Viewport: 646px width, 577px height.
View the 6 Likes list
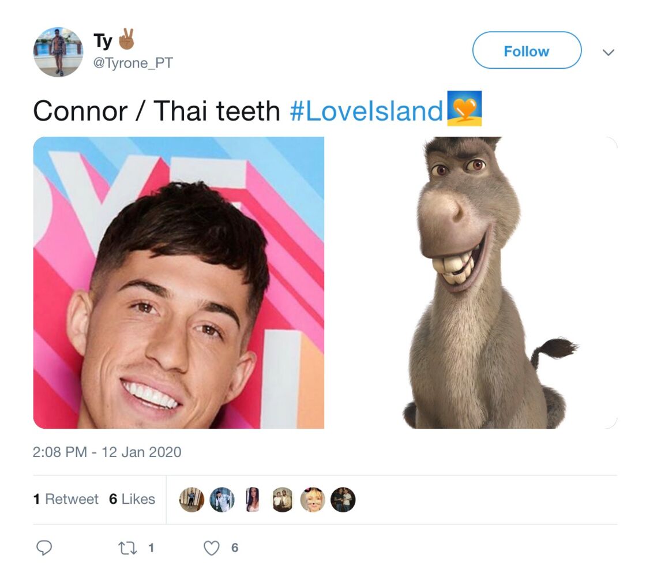click(x=132, y=499)
